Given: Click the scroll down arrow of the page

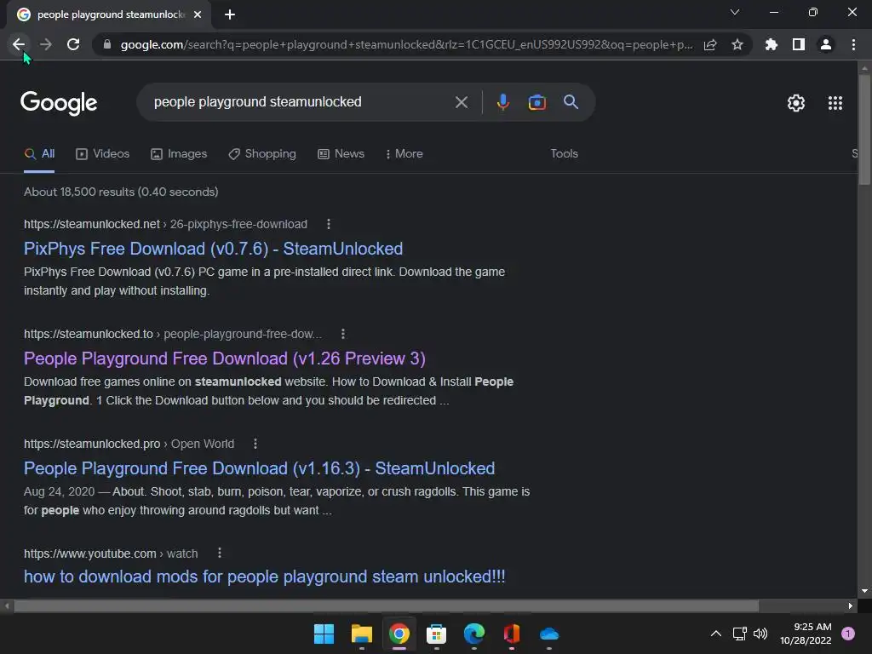Looking at the screenshot, I should coord(864,591).
